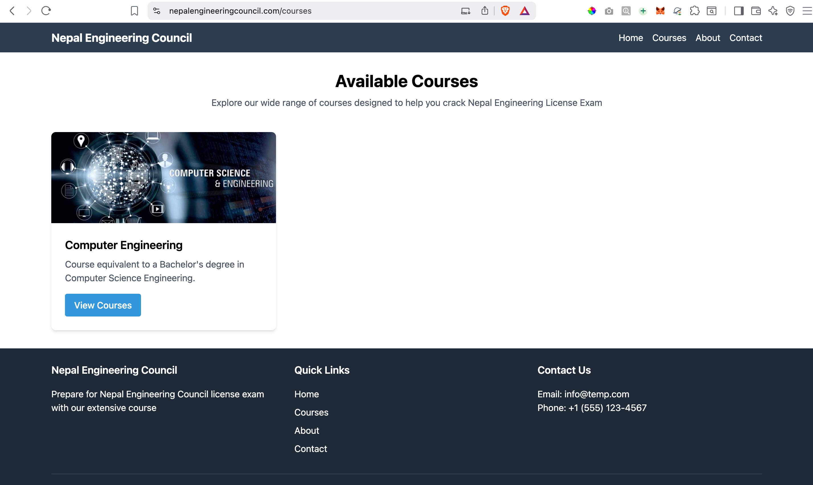Toggle the browser sidebar panel
The width and height of the screenshot is (813, 485).
[738, 11]
